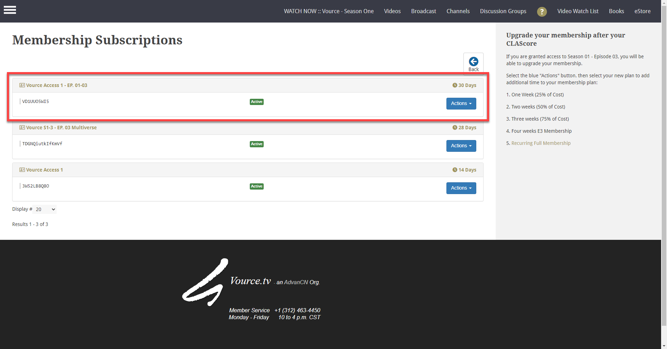667x349 pixels.
Task: Click the Back arrow button
Action: pyautogui.click(x=473, y=64)
